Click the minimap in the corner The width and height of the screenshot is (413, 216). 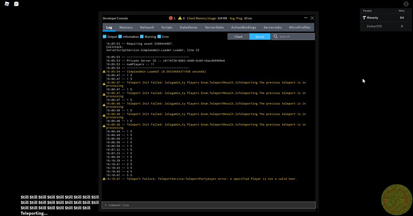click(x=396, y=200)
